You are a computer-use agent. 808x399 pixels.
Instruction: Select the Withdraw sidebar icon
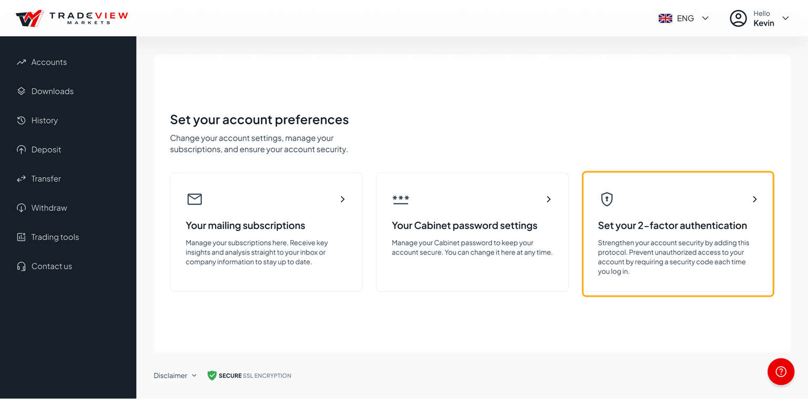coord(21,208)
